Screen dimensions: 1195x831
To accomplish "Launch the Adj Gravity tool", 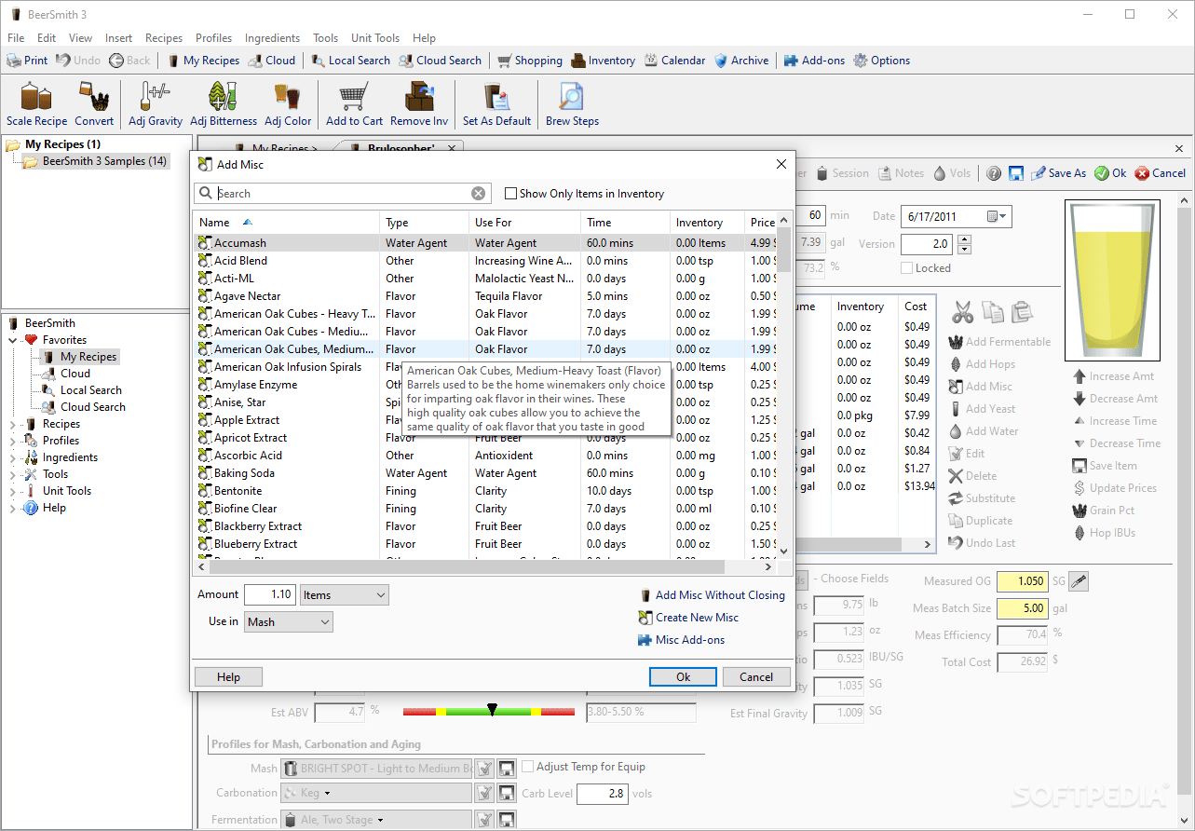I will (156, 104).
